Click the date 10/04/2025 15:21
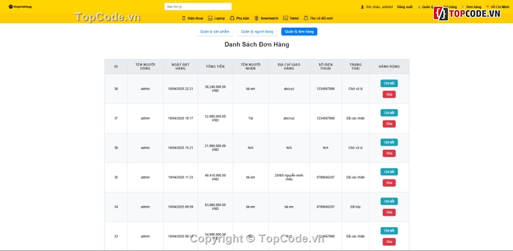Screen dimensions: 513x251 180,148
